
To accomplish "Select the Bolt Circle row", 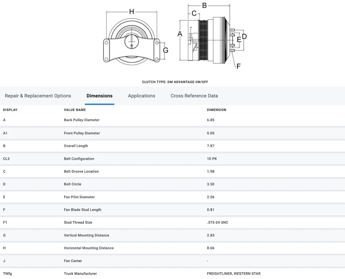I will pos(72,184).
